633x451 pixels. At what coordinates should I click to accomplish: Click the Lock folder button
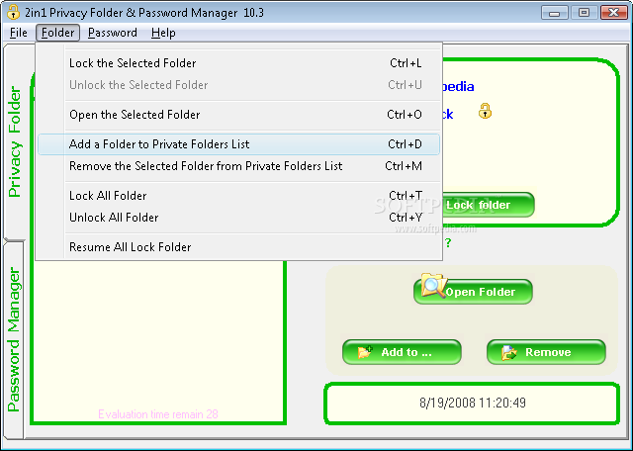point(489,205)
